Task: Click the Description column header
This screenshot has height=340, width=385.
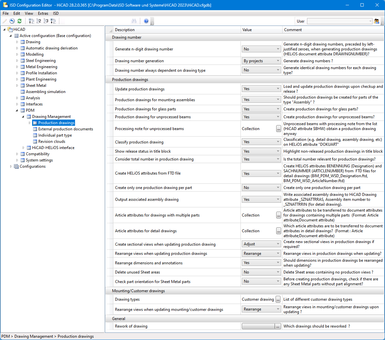Action: point(177,30)
